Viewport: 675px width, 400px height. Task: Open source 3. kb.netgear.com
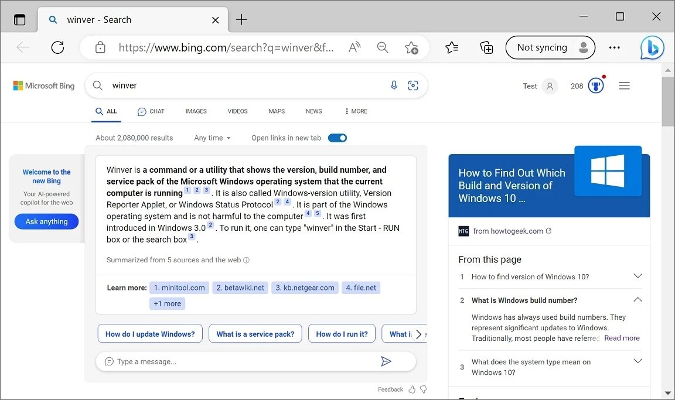click(x=305, y=288)
